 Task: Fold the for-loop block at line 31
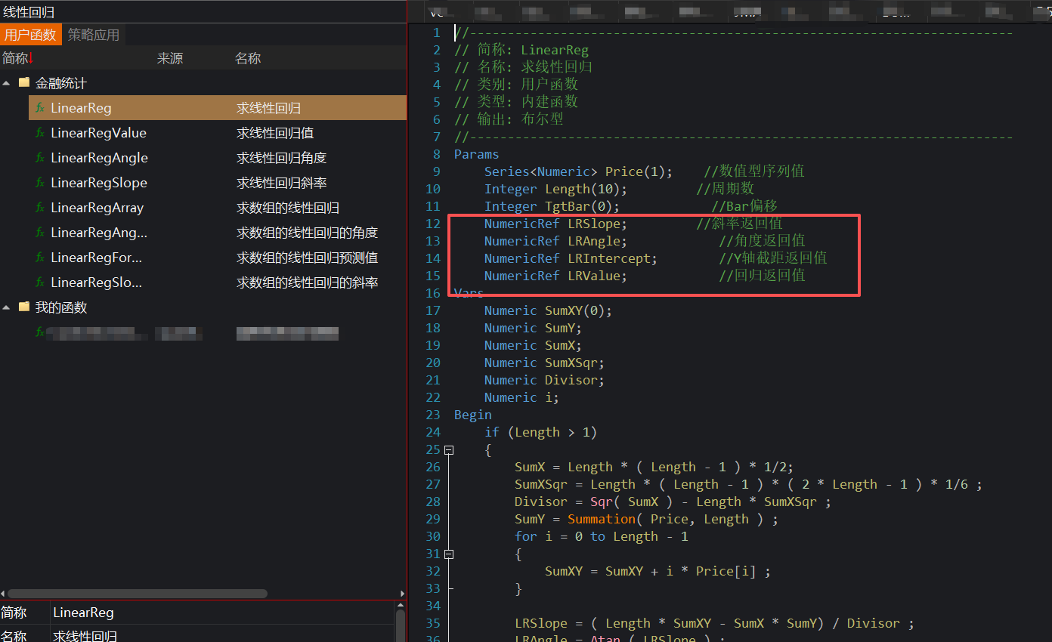[x=449, y=554]
